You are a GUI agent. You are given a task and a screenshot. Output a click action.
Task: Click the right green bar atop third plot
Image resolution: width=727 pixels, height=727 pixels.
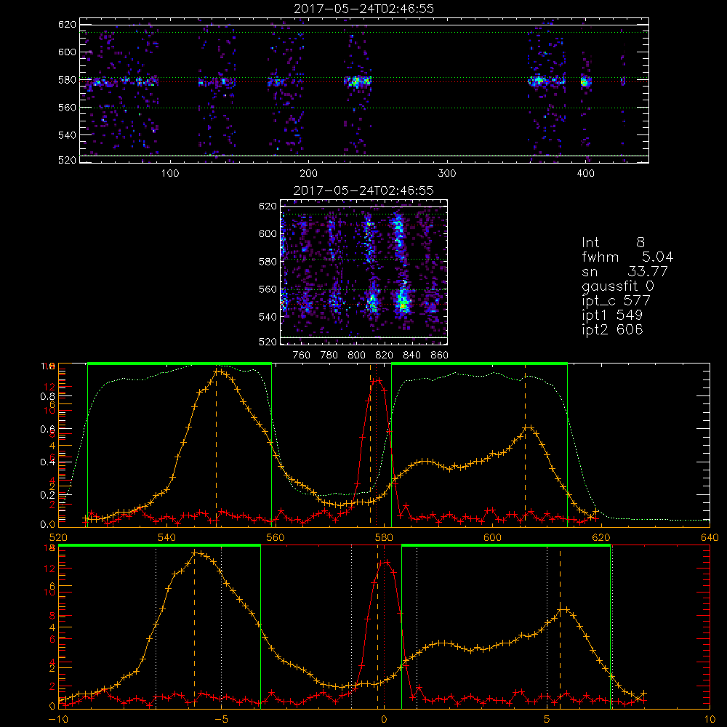coord(479,363)
